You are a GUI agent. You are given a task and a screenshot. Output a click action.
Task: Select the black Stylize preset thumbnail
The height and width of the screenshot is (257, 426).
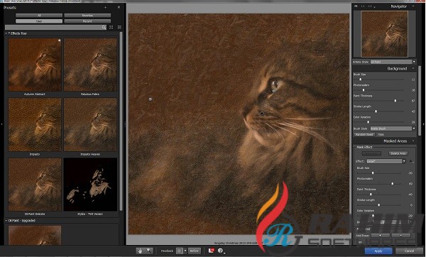[90, 185]
